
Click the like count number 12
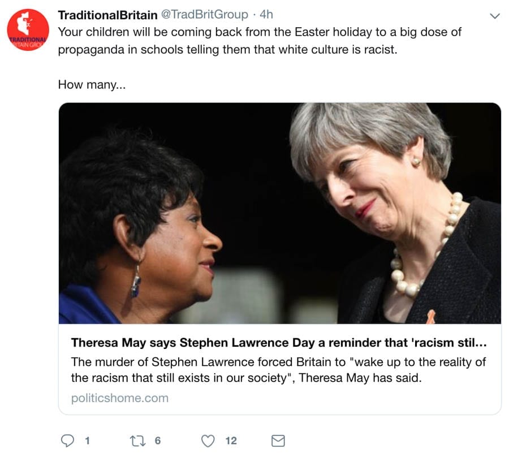(231, 441)
